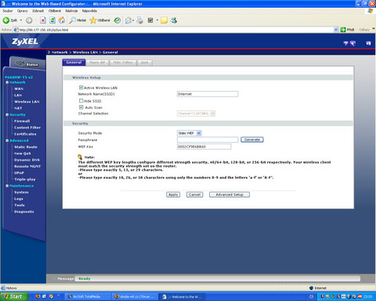The height and width of the screenshot is (301, 376).
Task: Open the Mail button dropdown arrow
Action: pos(133,20)
